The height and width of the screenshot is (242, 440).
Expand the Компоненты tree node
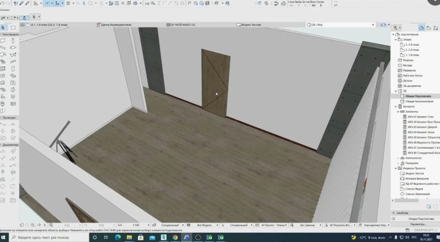(x=398, y=158)
